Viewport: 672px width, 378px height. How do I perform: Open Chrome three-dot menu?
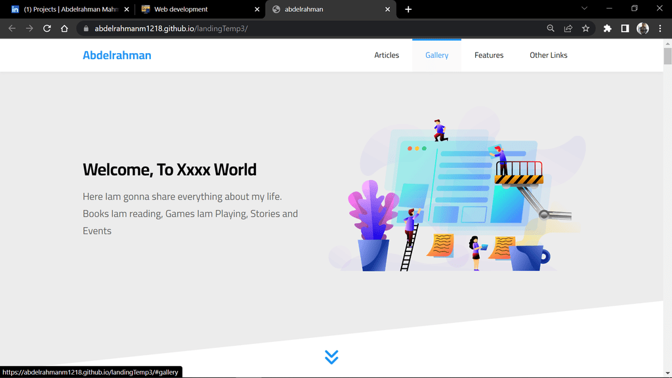(660, 28)
